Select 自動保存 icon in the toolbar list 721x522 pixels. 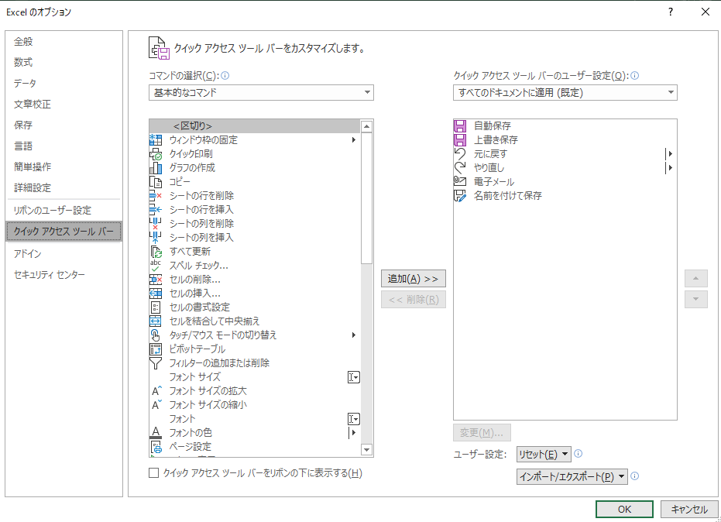click(x=460, y=126)
